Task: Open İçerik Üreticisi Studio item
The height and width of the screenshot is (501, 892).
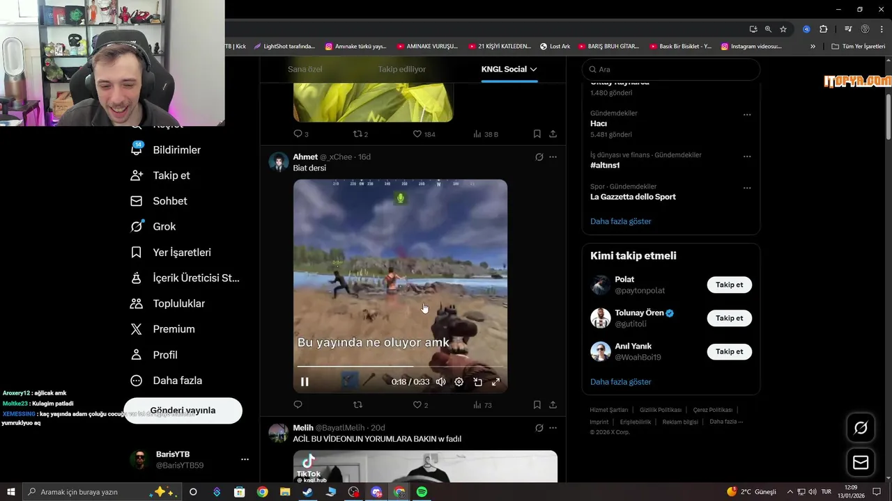Action: (x=185, y=278)
